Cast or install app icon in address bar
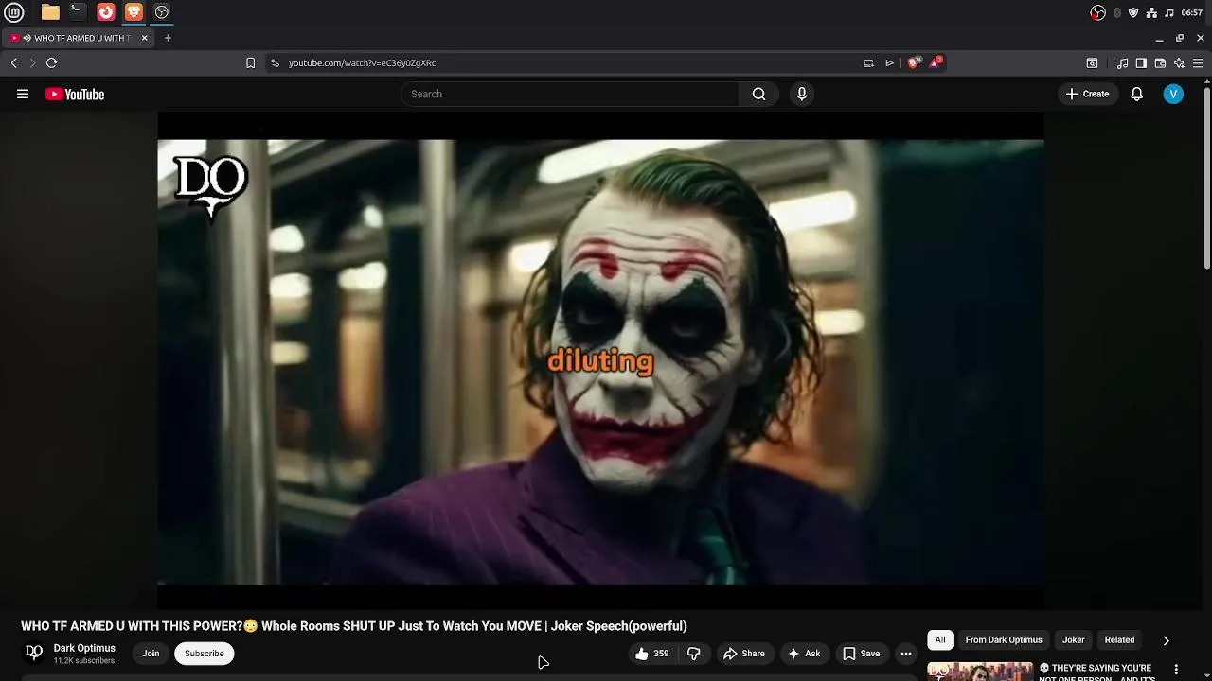Viewport: 1212px width, 681px height. (868, 63)
